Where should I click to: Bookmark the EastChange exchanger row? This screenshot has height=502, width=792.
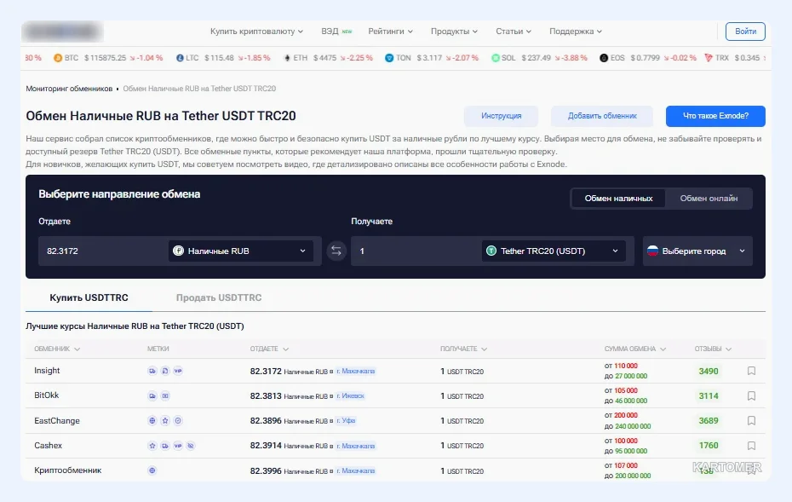(x=751, y=421)
